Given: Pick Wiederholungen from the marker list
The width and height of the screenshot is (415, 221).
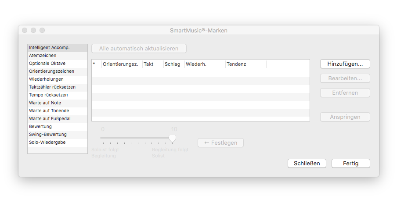Looking at the screenshot, I should point(58,79).
